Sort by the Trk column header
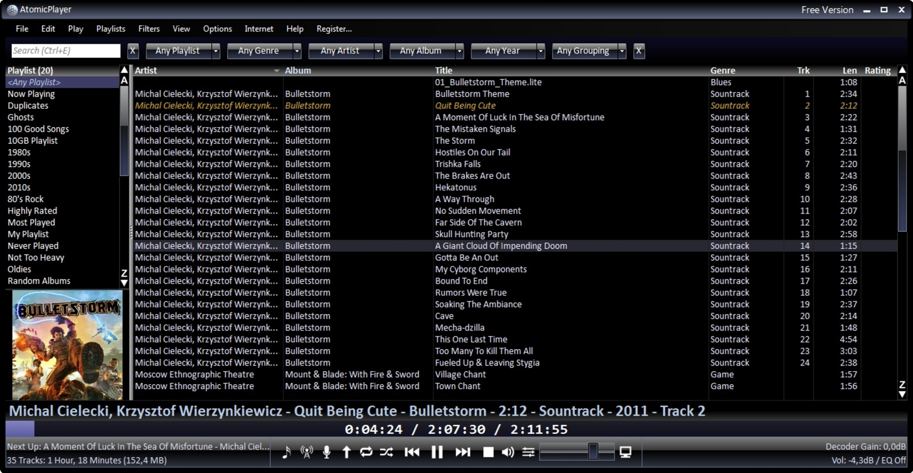Screen dimensions: 913x473 coord(799,70)
